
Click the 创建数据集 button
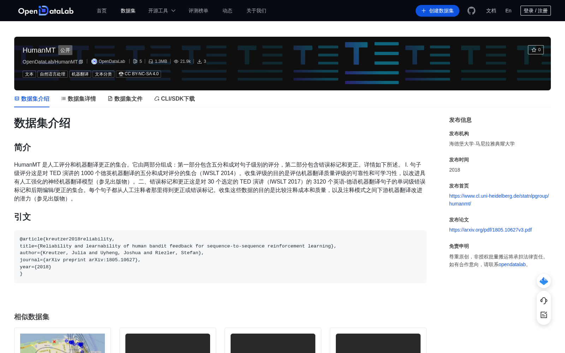[x=438, y=11]
